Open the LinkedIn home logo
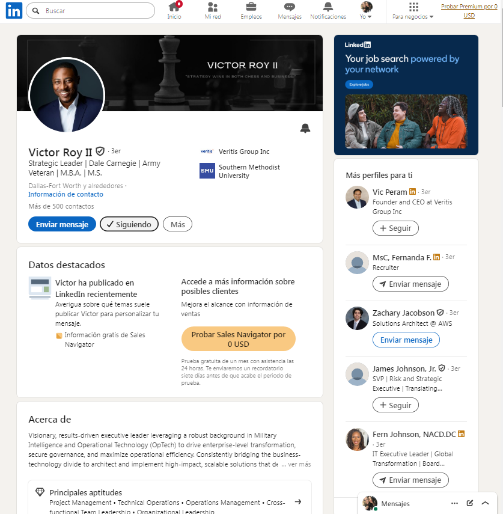Viewport: 503px width, 514px height. click(x=14, y=10)
